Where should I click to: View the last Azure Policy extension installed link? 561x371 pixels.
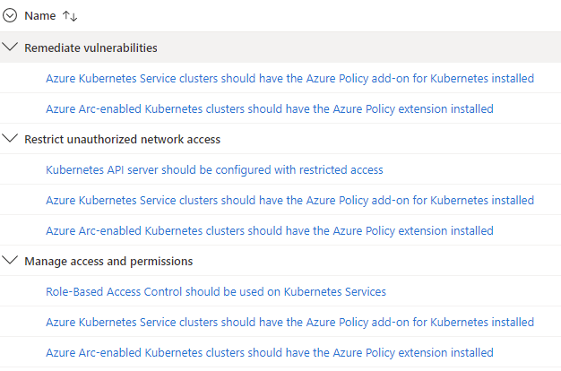[x=270, y=353]
